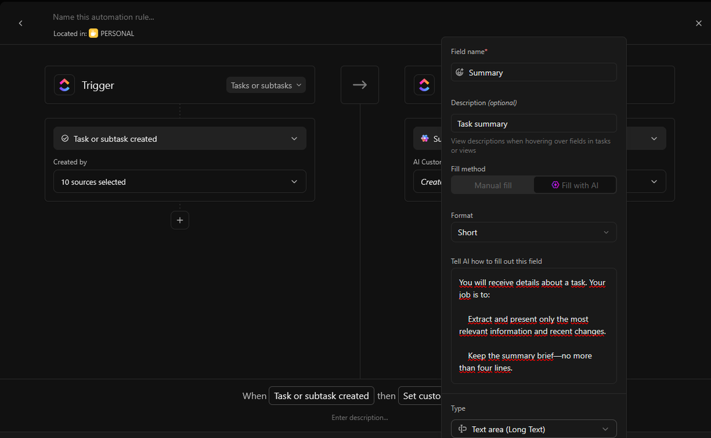Click the Set custom field summary chip
Image resolution: width=711 pixels, height=438 pixels.
click(x=420, y=396)
